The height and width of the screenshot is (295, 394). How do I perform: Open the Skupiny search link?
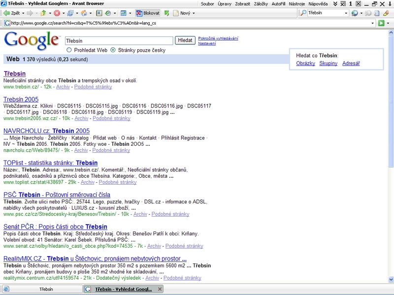click(328, 64)
